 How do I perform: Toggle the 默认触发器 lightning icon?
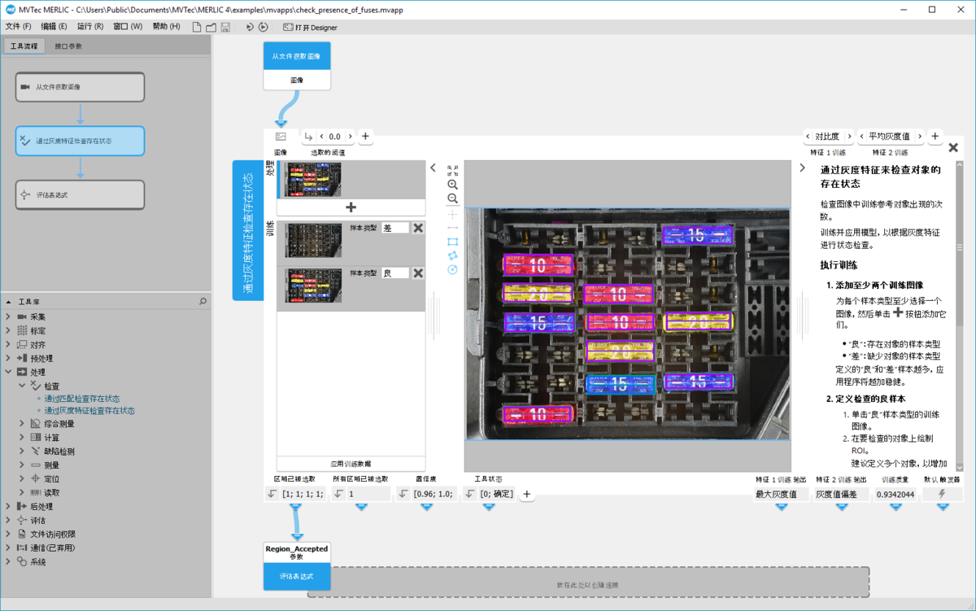point(942,493)
